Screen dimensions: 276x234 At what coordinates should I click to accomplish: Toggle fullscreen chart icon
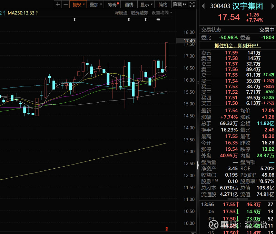coord(192,4)
